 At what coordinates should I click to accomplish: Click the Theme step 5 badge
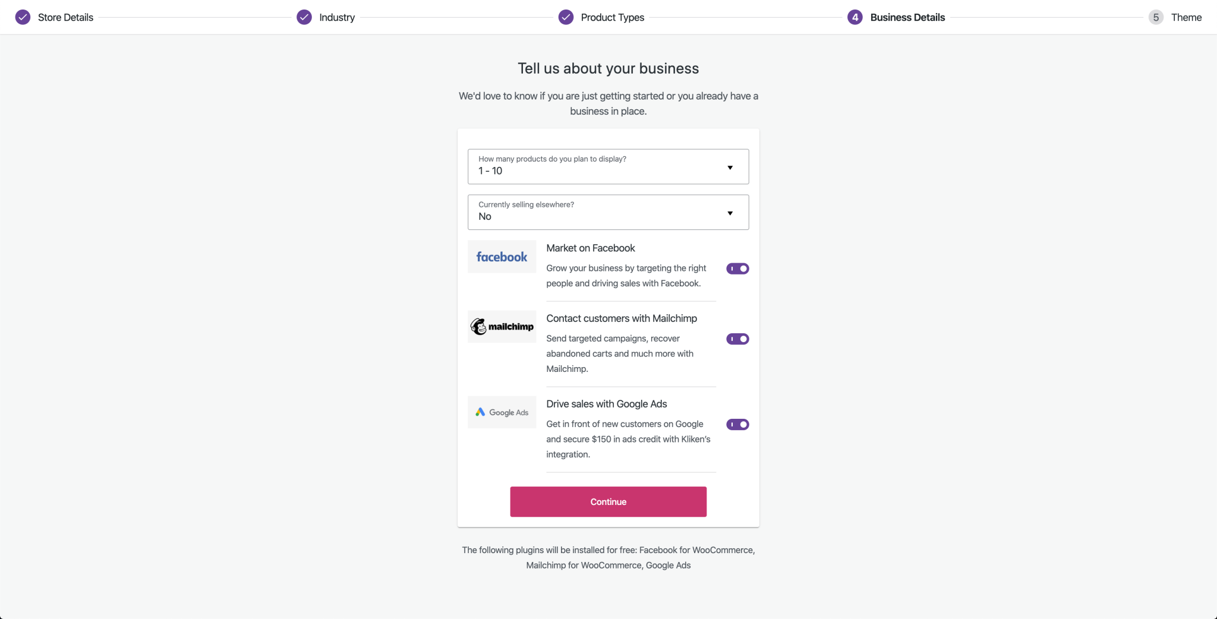(1156, 17)
